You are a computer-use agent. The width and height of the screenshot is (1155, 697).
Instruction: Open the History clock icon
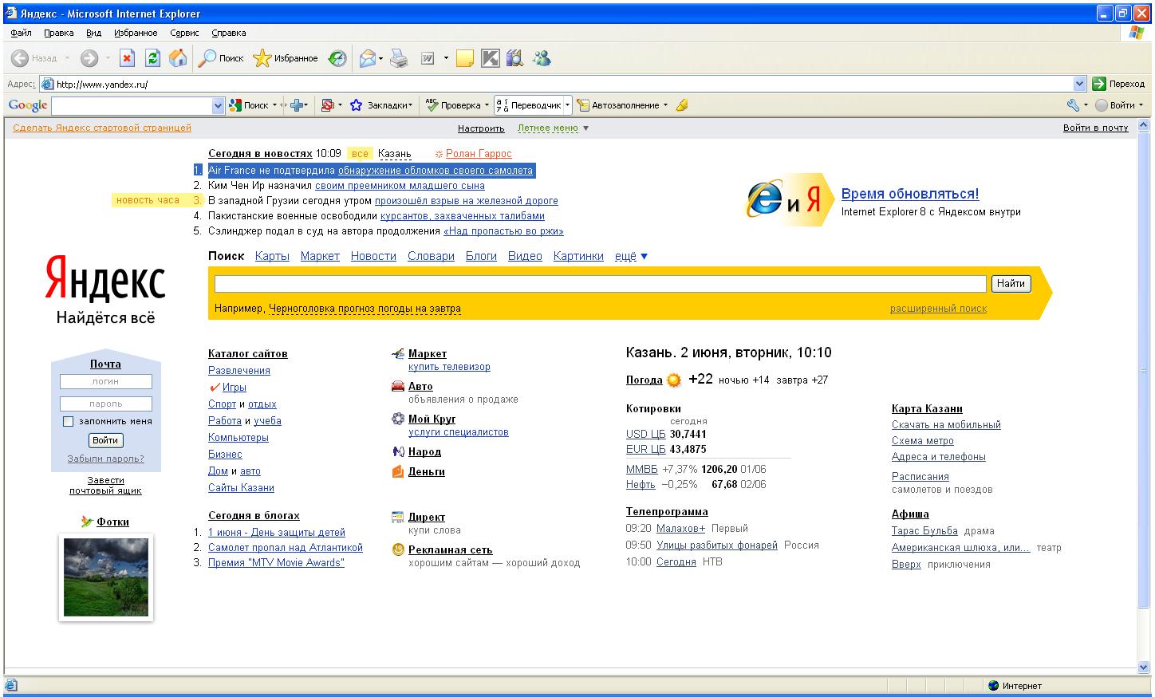[x=337, y=58]
